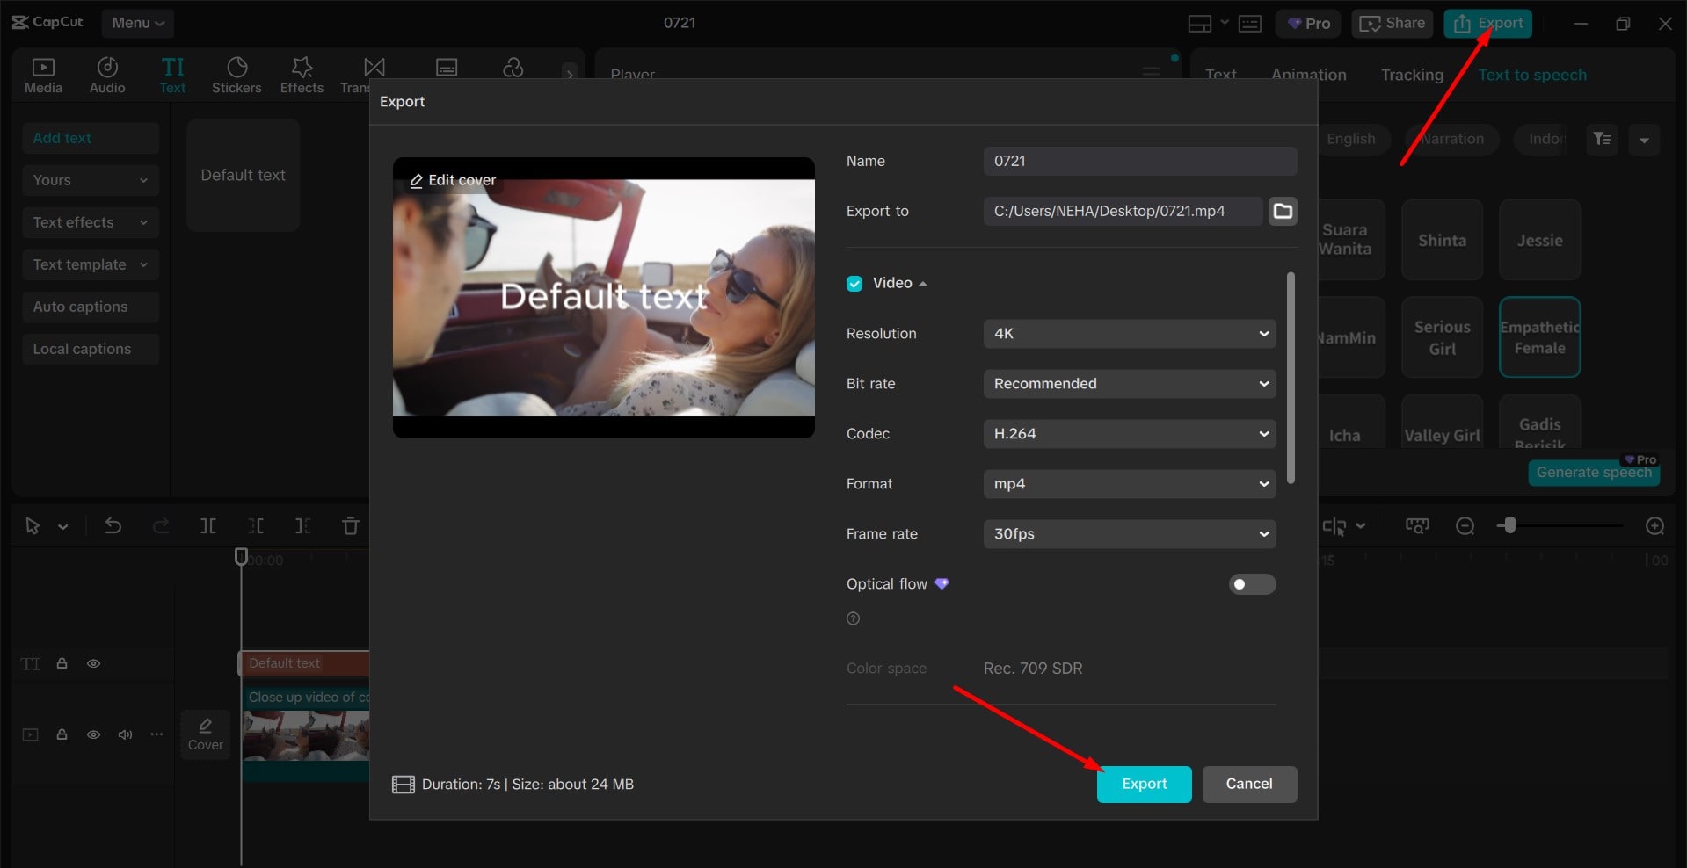Hide the text track with eye icon
The width and height of the screenshot is (1687, 868).
coord(93,663)
